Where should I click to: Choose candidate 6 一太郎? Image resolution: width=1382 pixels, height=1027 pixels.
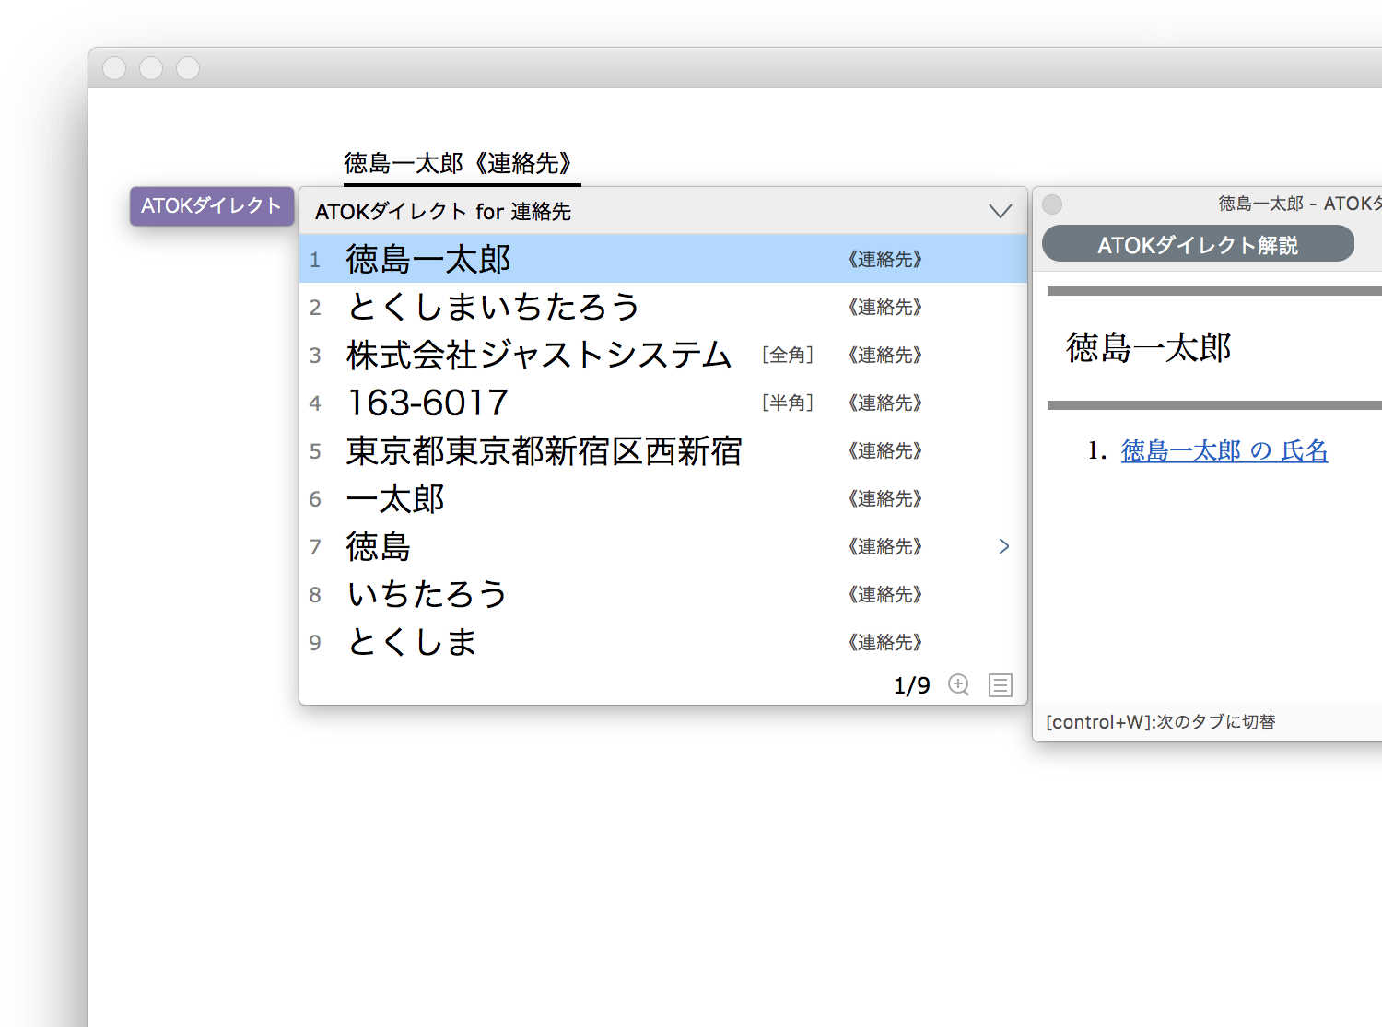(663, 498)
